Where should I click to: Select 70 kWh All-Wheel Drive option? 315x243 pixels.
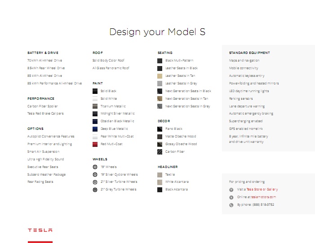click(x=44, y=61)
